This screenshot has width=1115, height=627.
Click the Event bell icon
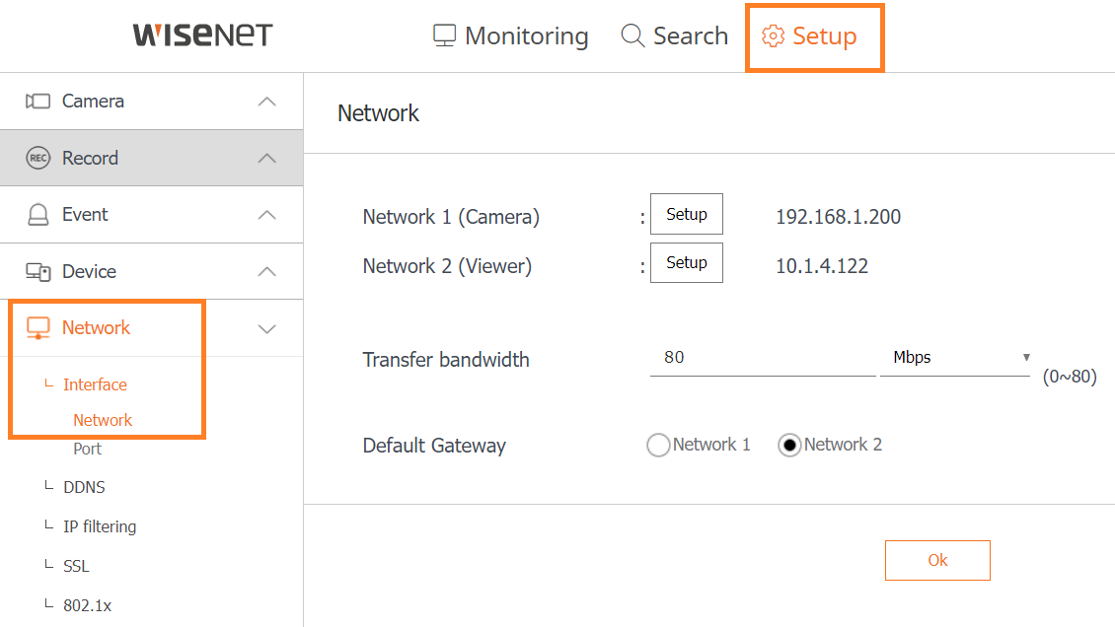point(37,214)
